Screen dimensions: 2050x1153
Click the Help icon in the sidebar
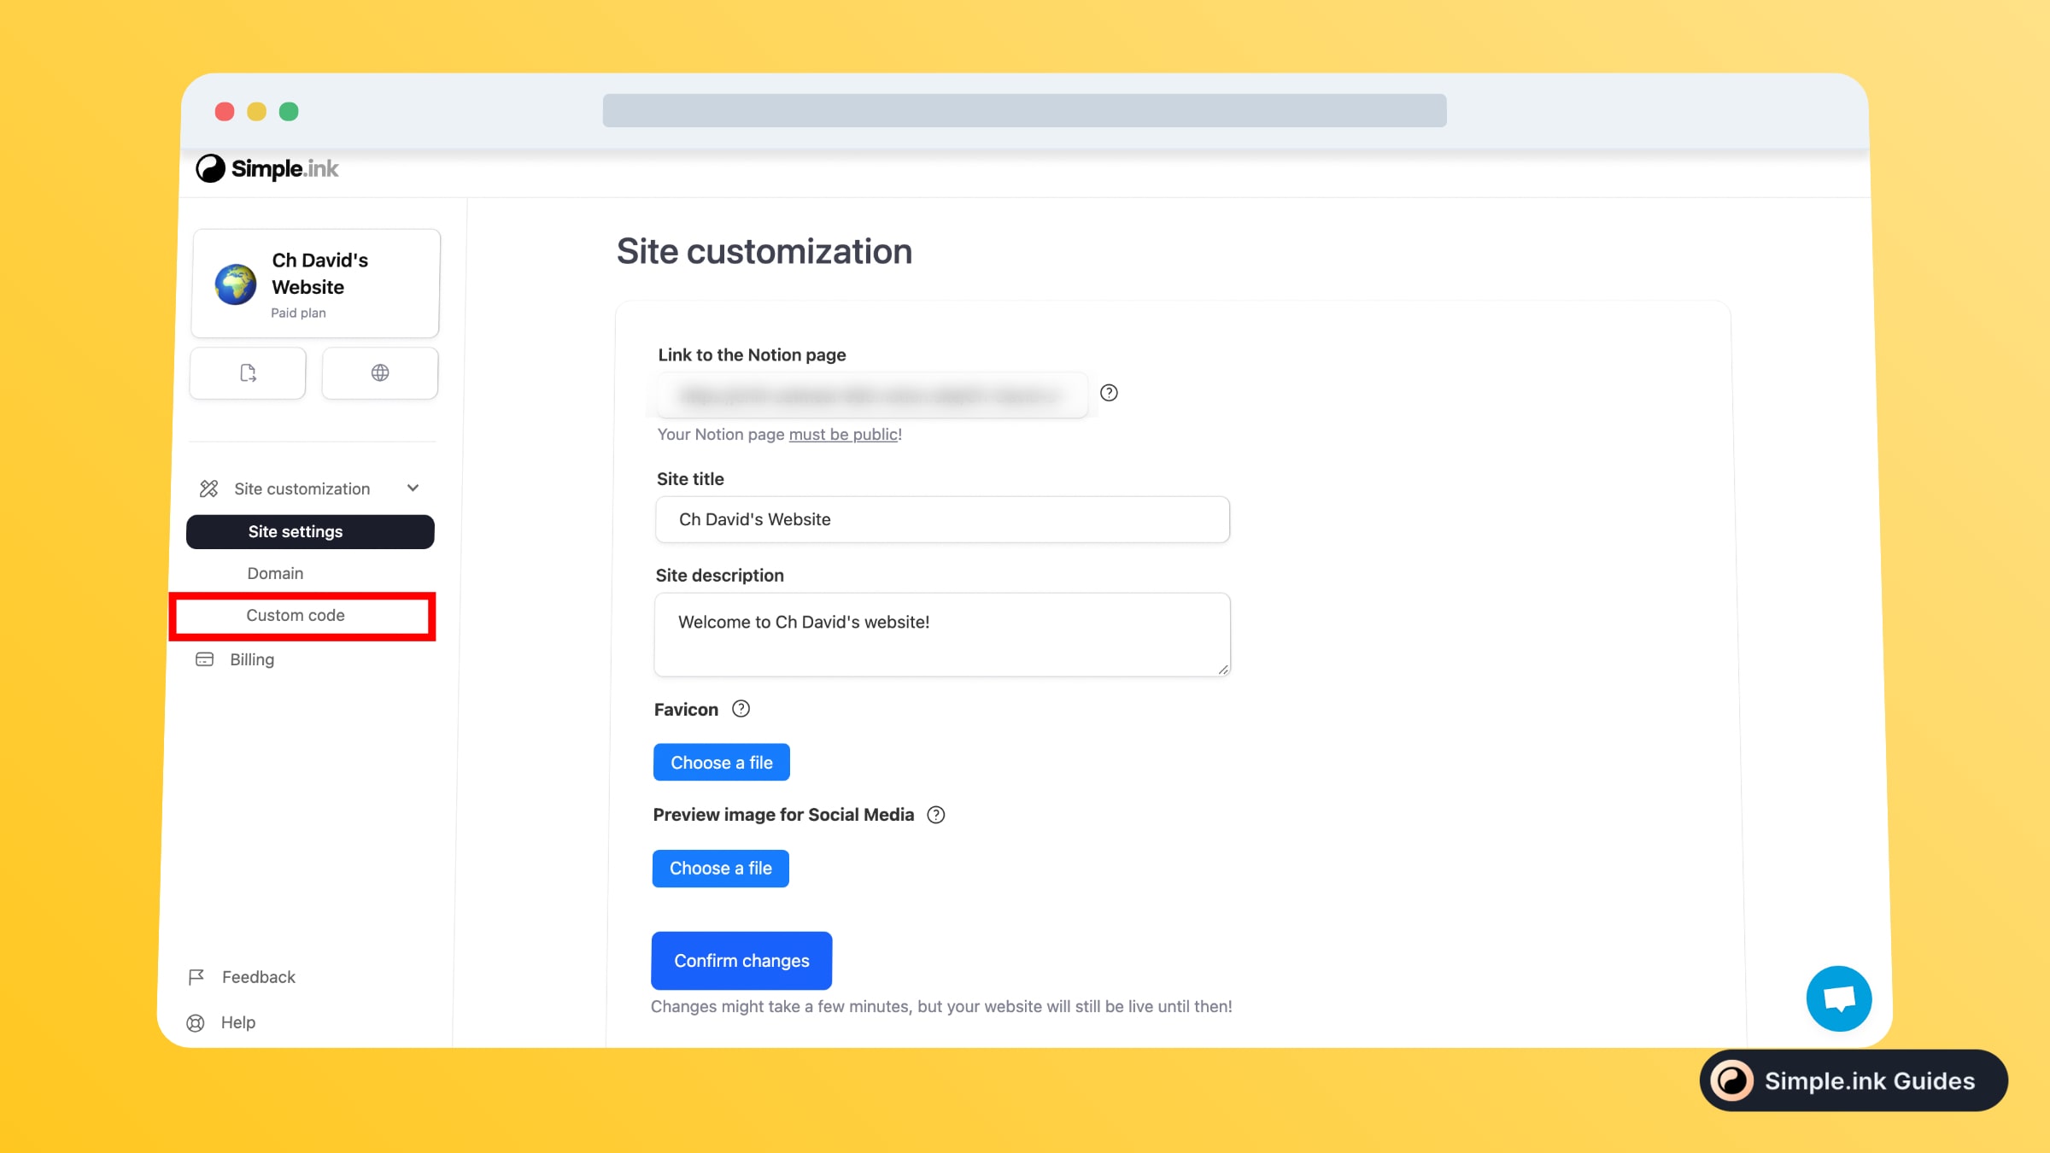coord(196,1021)
